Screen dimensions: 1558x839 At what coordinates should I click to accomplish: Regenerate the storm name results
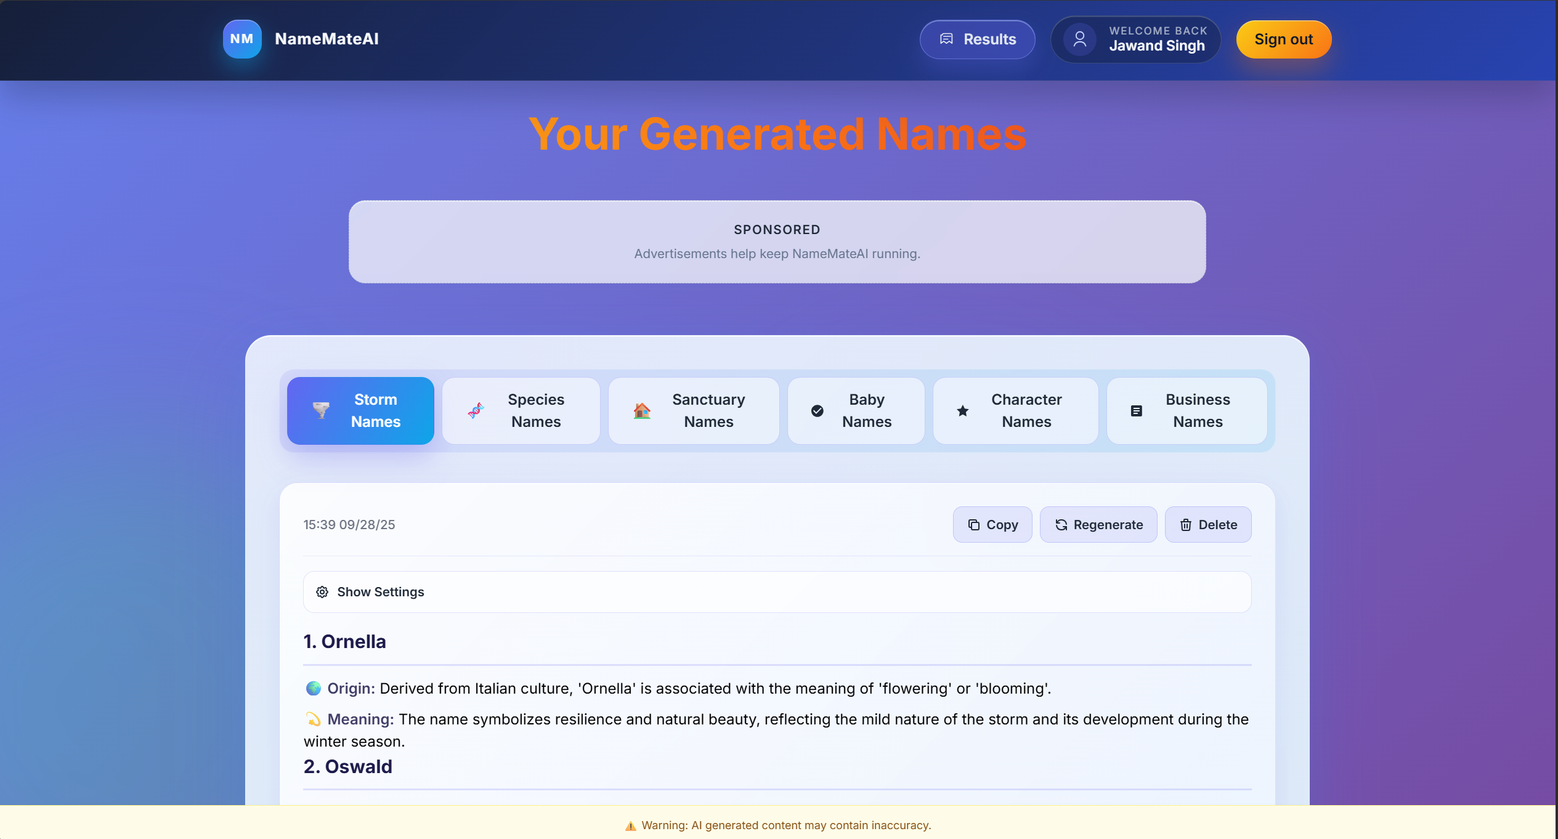[1098, 525]
